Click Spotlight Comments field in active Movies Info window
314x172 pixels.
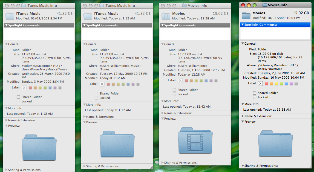coord(275,33)
